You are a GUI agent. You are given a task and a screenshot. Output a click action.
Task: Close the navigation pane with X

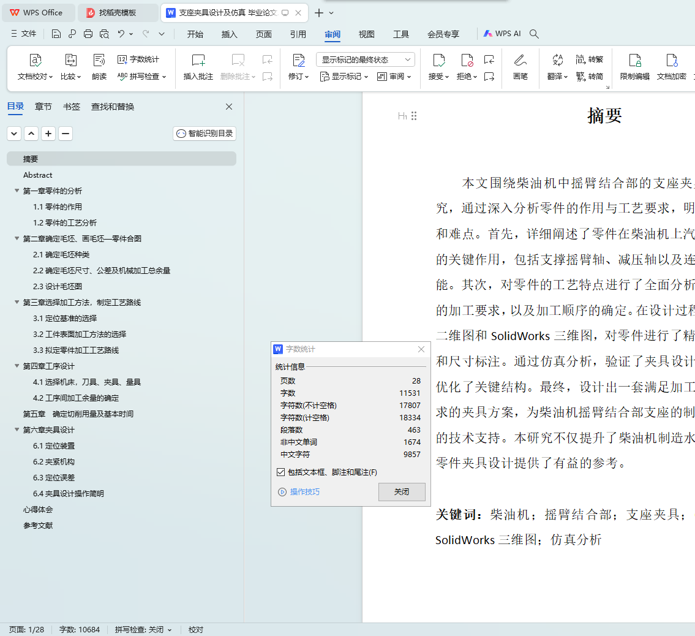229,107
